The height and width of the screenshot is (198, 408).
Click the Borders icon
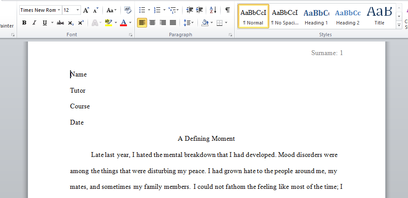[x=220, y=23]
